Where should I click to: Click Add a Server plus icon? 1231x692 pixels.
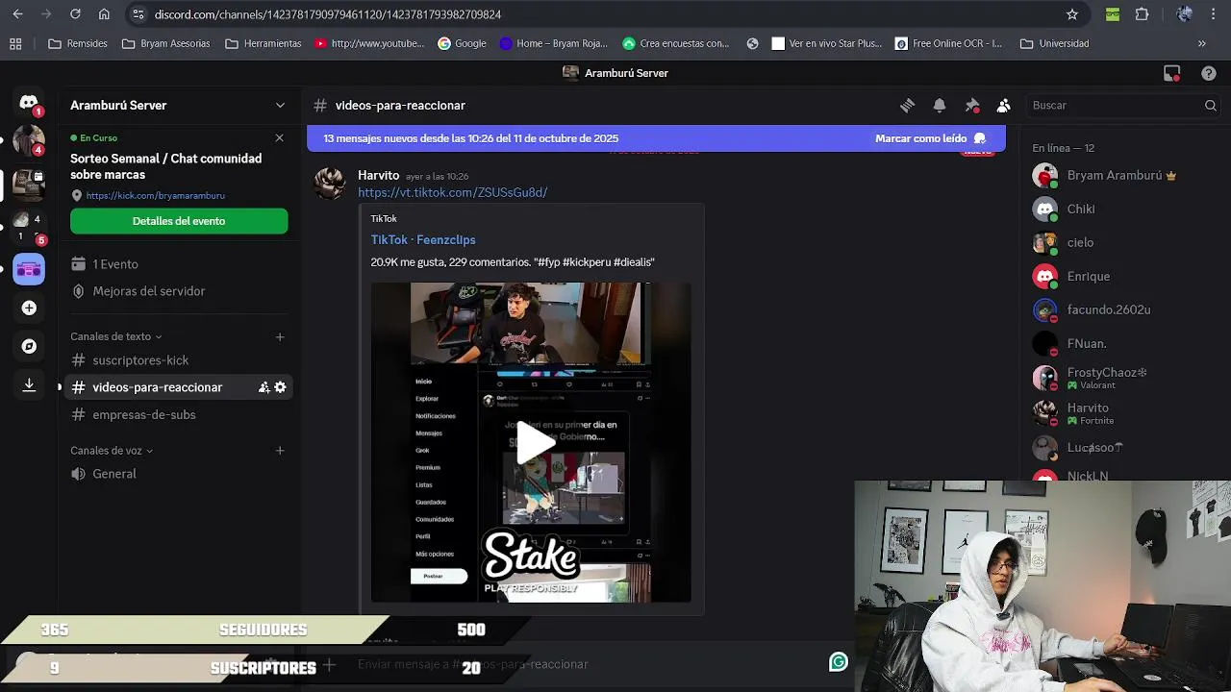click(29, 308)
